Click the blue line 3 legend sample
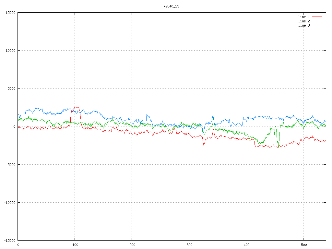 (x=317, y=25)
